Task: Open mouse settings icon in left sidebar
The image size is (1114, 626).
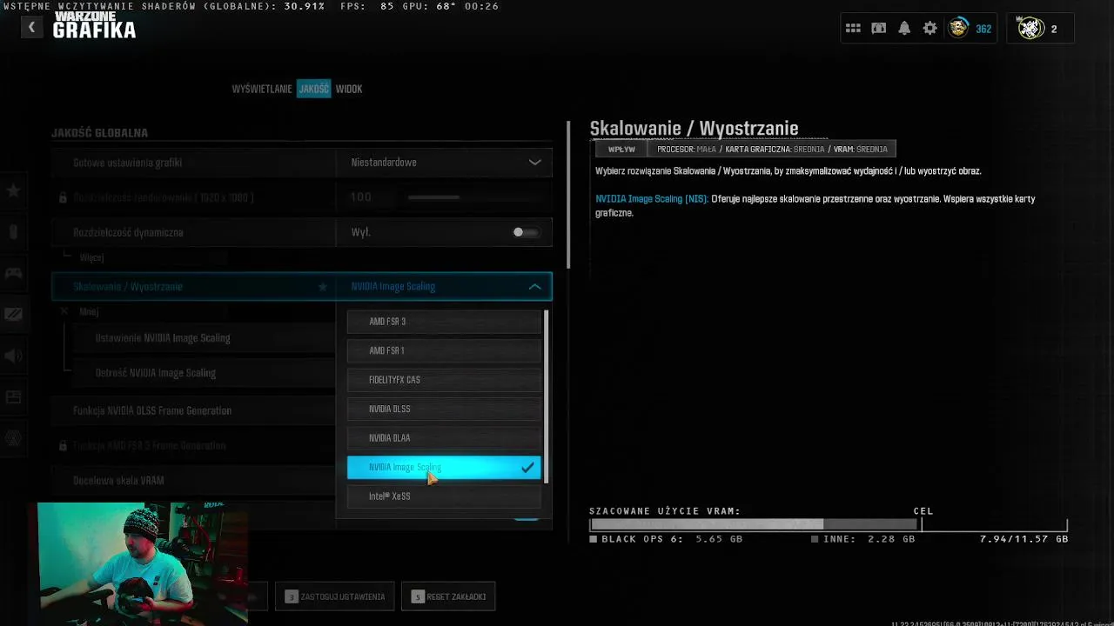Action: (13, 232)
